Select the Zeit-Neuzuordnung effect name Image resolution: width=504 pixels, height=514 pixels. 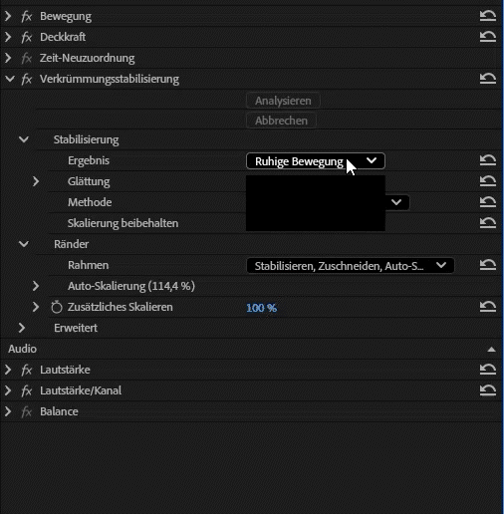tap(87, 58)
